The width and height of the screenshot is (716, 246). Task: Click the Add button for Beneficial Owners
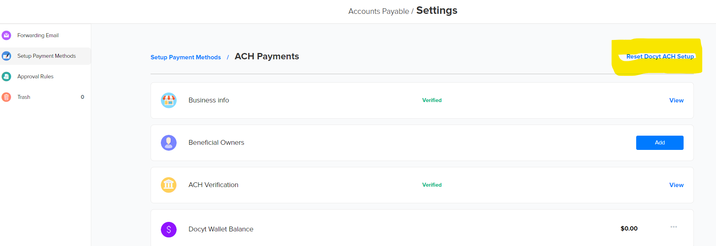tap(659, 143)
